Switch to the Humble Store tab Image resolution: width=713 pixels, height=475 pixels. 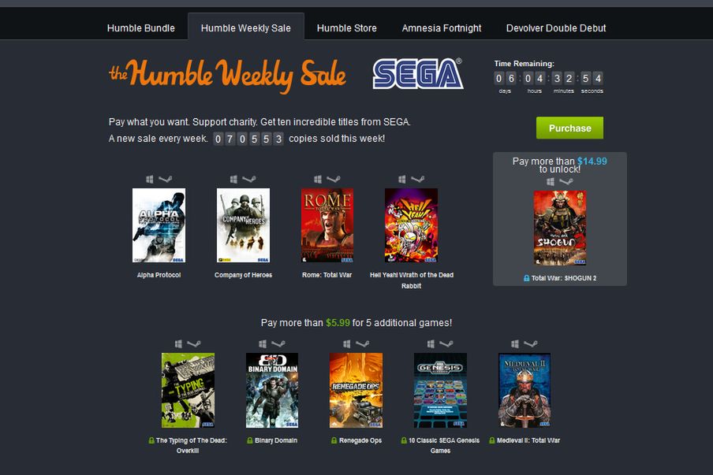(346, 28)
